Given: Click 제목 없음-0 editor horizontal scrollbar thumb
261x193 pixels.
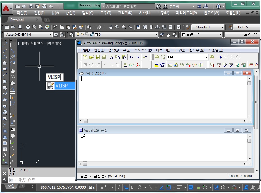Looking at the screenshot, I should click(x=86, y=121).
